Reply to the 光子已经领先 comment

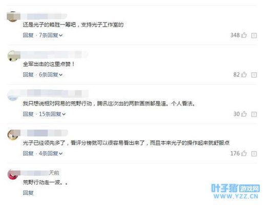tap(28, 153)
